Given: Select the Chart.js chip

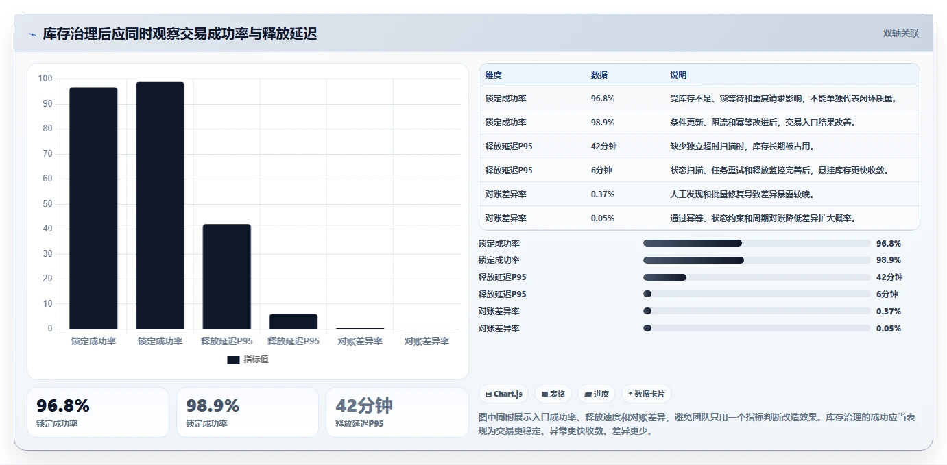Looking at the screenshot, I should (503, 394).
